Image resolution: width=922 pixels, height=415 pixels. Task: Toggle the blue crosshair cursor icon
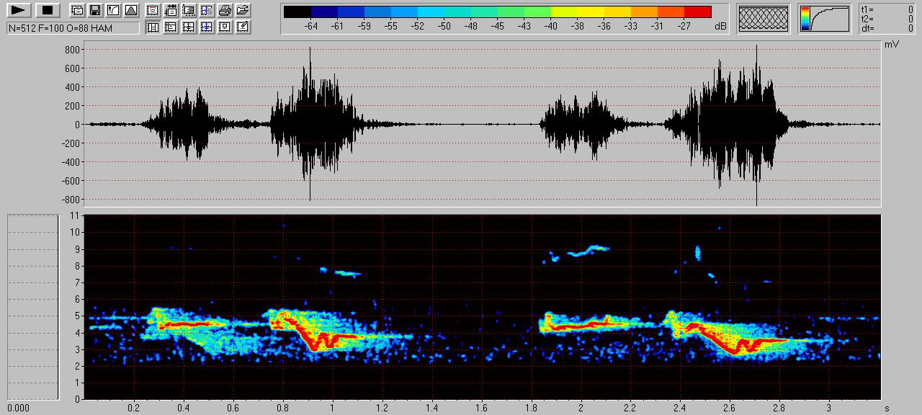(207, 27)
